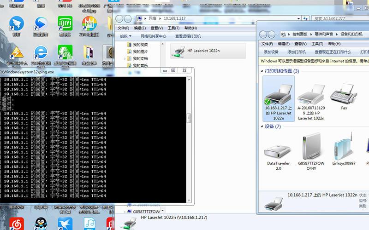Screen dimensions: 369x230
Task: Open 工具(T) menu in network window
Action: pyautogui.click(x=173, y=28)
